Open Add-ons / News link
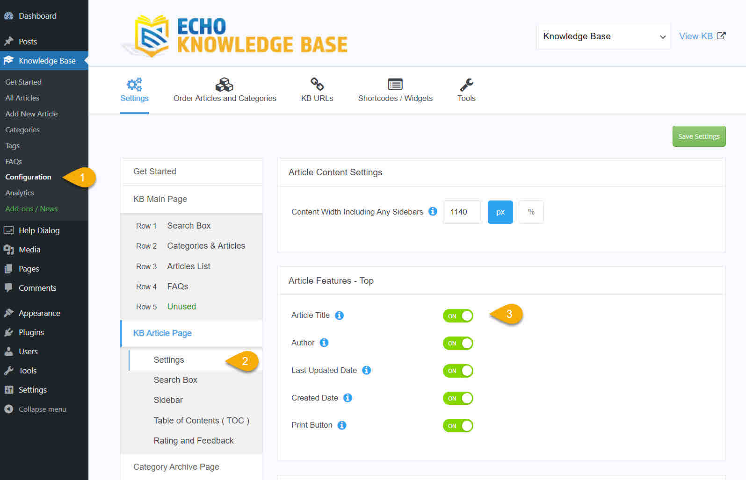The height and width of the screenshot is (480, 746). click(31, 209)
